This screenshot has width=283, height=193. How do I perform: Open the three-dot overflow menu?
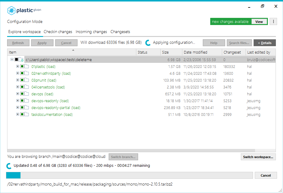tap(273, 21)
